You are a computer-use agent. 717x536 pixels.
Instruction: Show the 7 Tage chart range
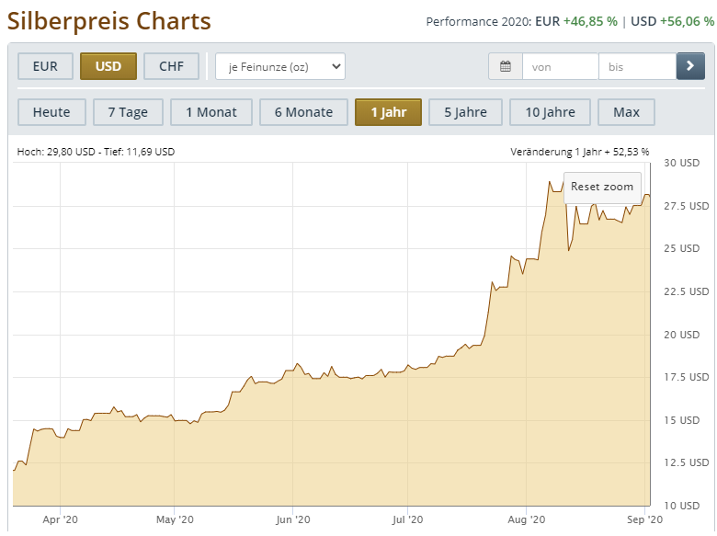pyautogui.click(x=128, y=112)
